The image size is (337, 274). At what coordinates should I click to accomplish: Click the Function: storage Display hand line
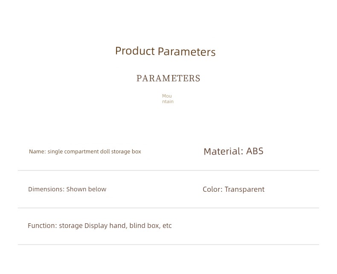(x=100, y=226)
